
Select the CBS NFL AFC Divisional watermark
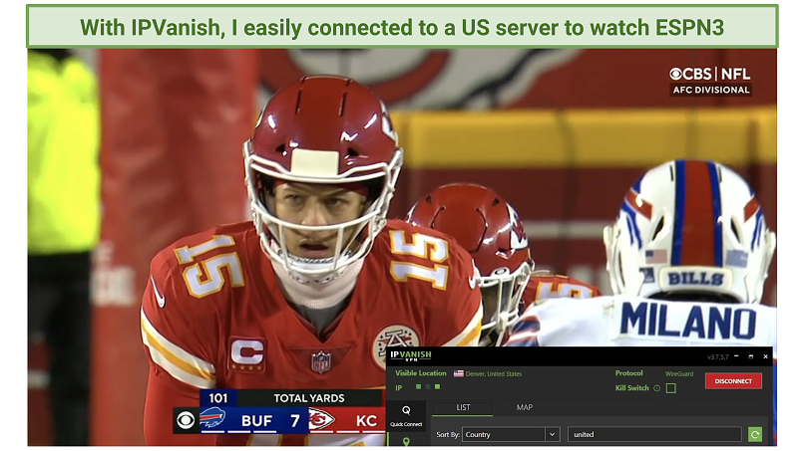710,81
